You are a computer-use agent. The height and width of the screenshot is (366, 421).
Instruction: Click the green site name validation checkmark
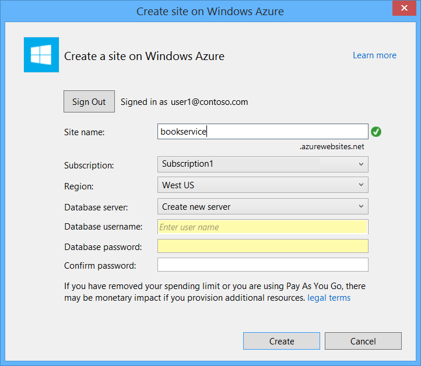pos(376,132)
